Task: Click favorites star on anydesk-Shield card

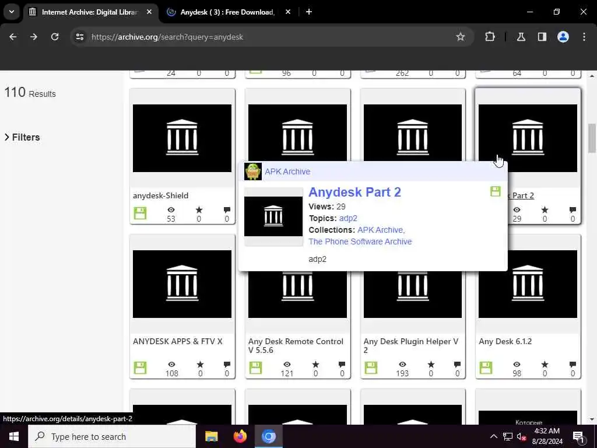Action: pyautogui.click(x=199, y=210)
